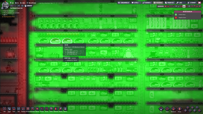This screenshot has width=203, height=114.
Task: Toggle the Temperature overlay
Action: (171, 6)
